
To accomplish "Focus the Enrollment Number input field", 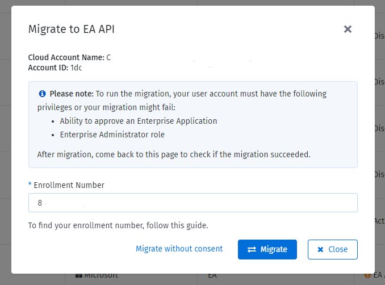I will point(192,203).
